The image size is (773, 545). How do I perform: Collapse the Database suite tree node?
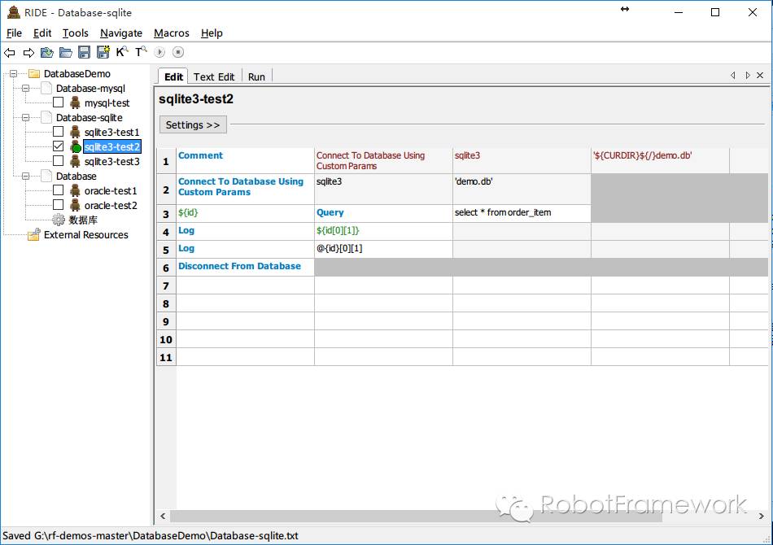(26, 176)
